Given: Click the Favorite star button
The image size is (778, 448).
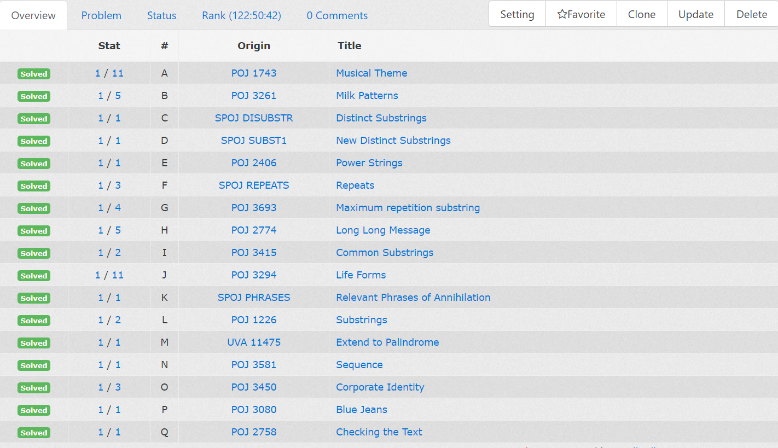Looking at the screenshot, I should [x=581, y=14].
